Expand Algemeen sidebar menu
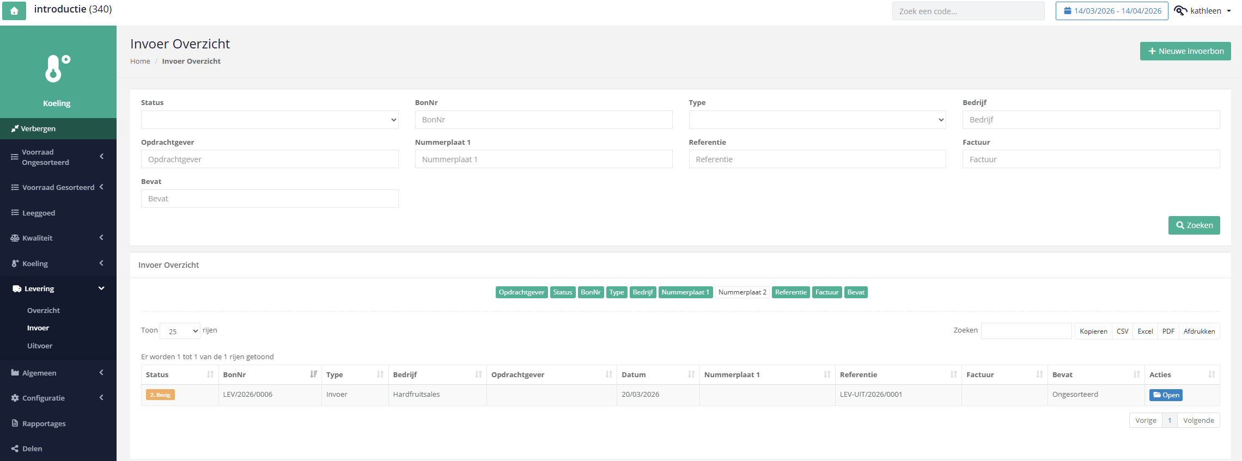1242x461 pixels. 58,373
